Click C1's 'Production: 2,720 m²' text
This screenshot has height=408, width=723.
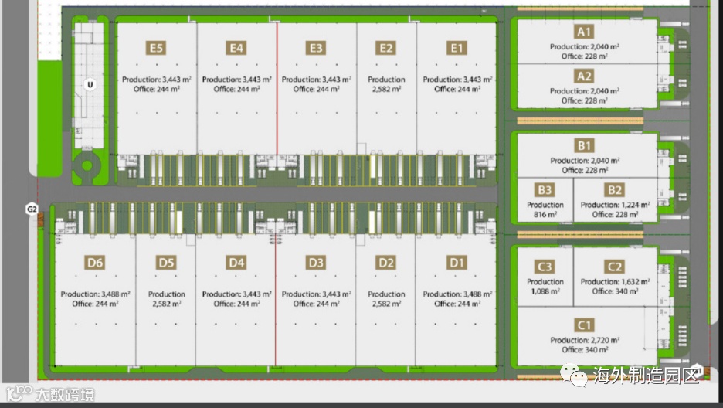(585, 340)
